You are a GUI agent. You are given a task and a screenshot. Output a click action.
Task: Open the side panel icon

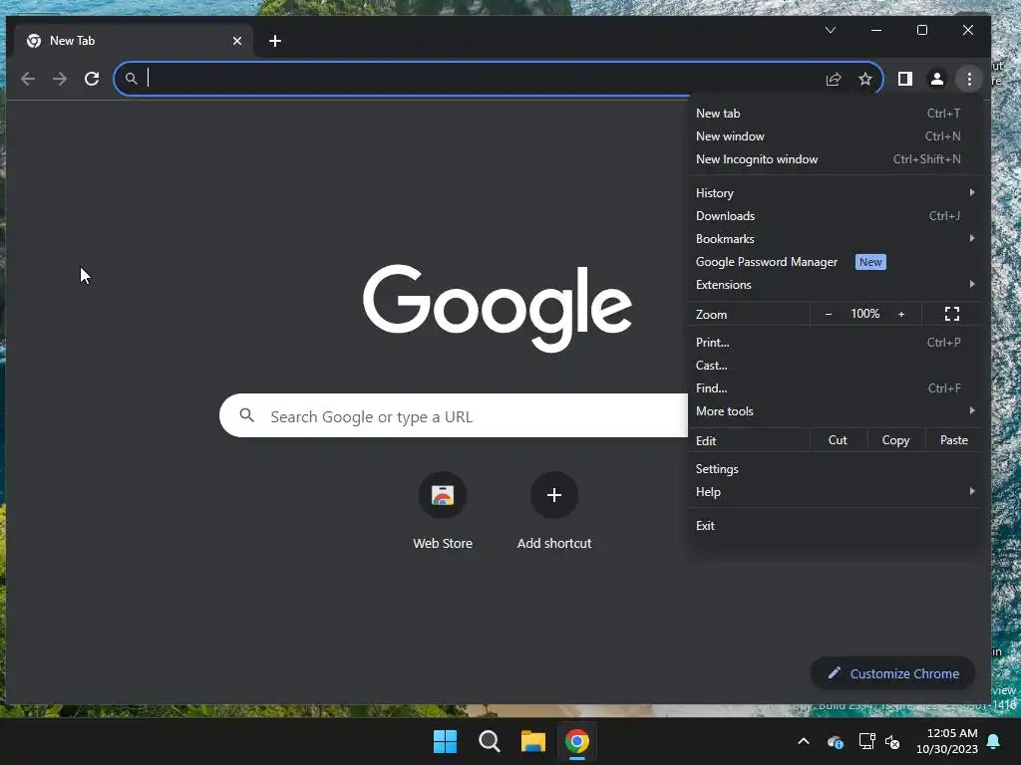pyautogui.click(x=905, y=79)
